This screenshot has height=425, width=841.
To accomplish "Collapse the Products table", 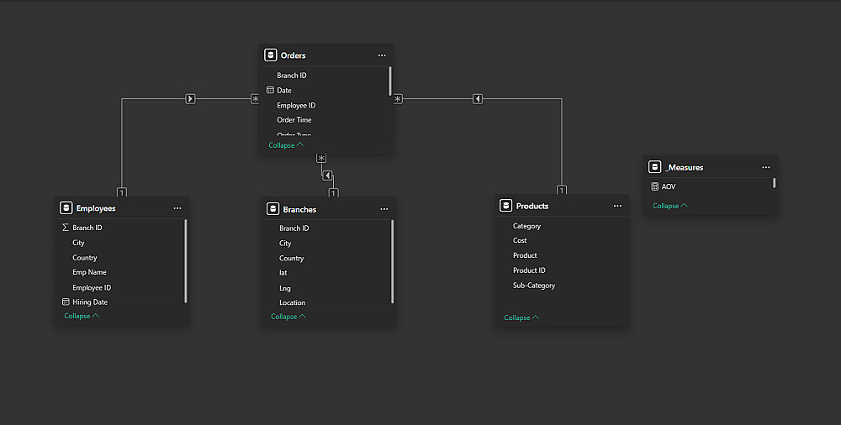I will click(521, 317).
